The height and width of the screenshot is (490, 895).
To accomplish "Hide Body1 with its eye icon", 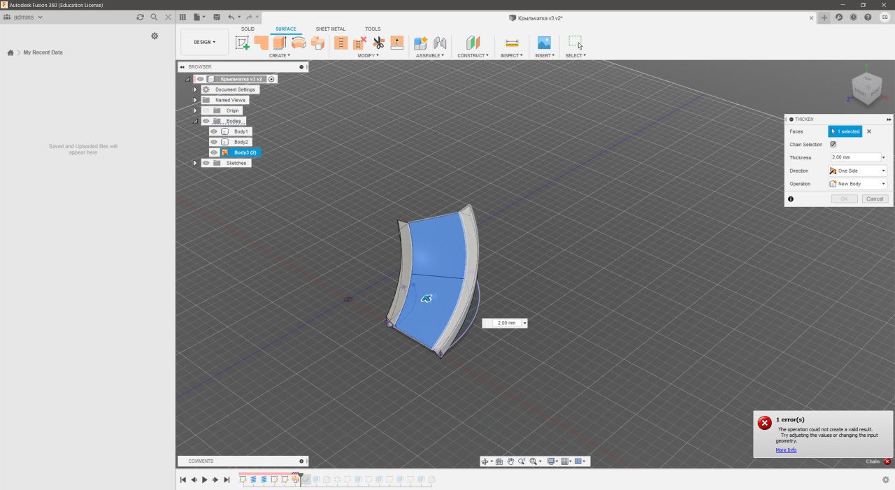I will (214, 131).
